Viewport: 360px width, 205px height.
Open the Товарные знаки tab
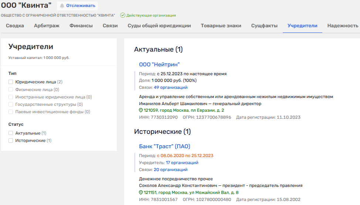[x=221, y=26]
